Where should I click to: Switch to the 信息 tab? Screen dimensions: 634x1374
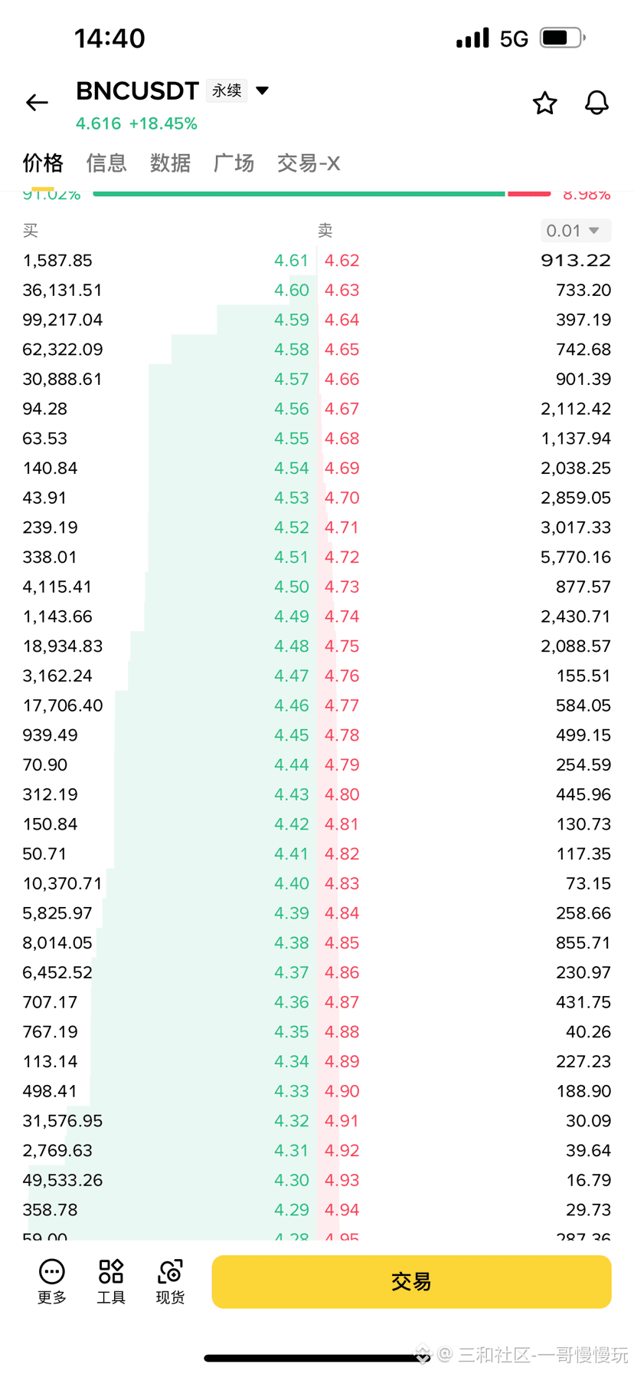coord(106,163)
